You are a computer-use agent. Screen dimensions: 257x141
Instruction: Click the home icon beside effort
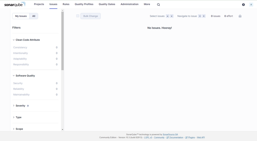click(x=240, y=16)
